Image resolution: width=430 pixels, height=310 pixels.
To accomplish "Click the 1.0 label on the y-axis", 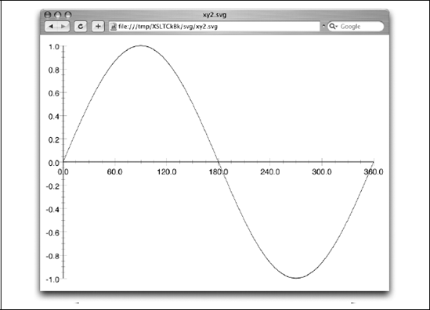I will point(54,47).
